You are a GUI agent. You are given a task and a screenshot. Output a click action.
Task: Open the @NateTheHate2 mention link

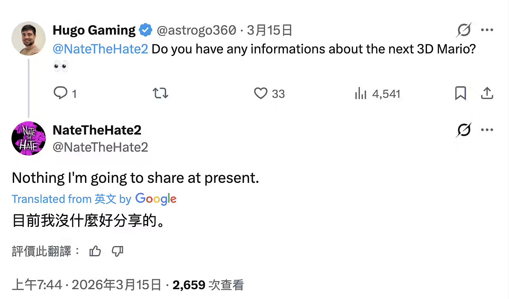100,49
